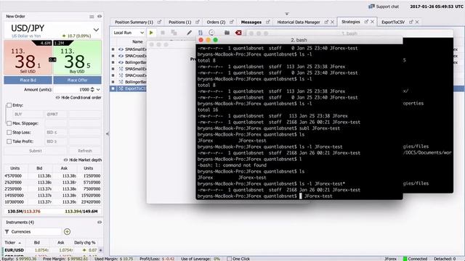Screen dimensions: 465x261
Task: Open Support chat icon
Action: pos(371,7)
